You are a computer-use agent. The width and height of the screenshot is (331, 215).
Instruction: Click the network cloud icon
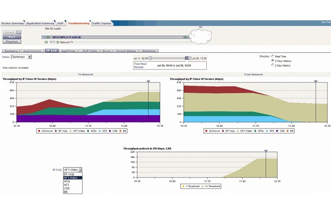tap(201, 36)
